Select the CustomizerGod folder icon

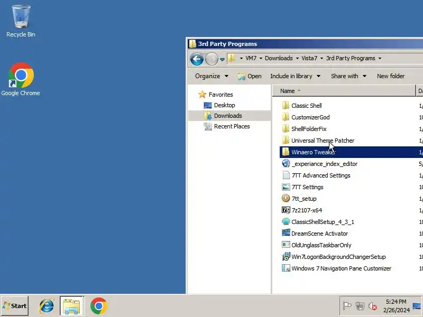[x=286, y=117]
